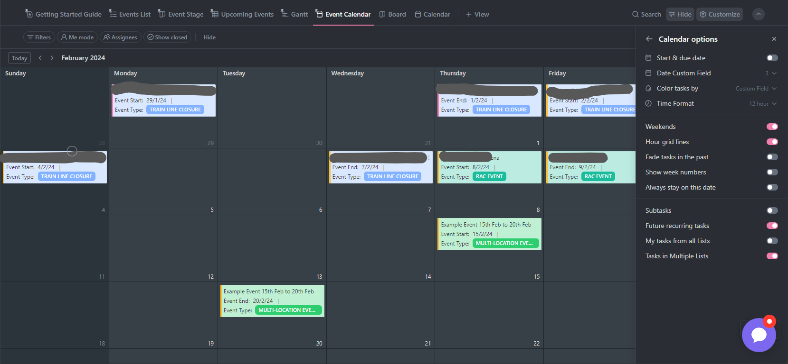Click the Time Format clock icon
The height and width of the screenshot is (364, 788).
pos(648,103)
